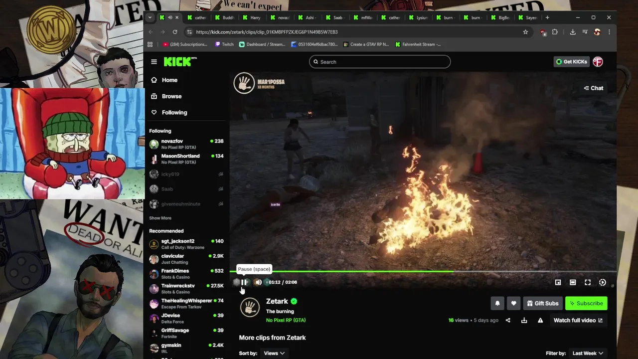Go to Home in Kick sidebar
The width and height of the screenshot is (638, 359).
186,80
